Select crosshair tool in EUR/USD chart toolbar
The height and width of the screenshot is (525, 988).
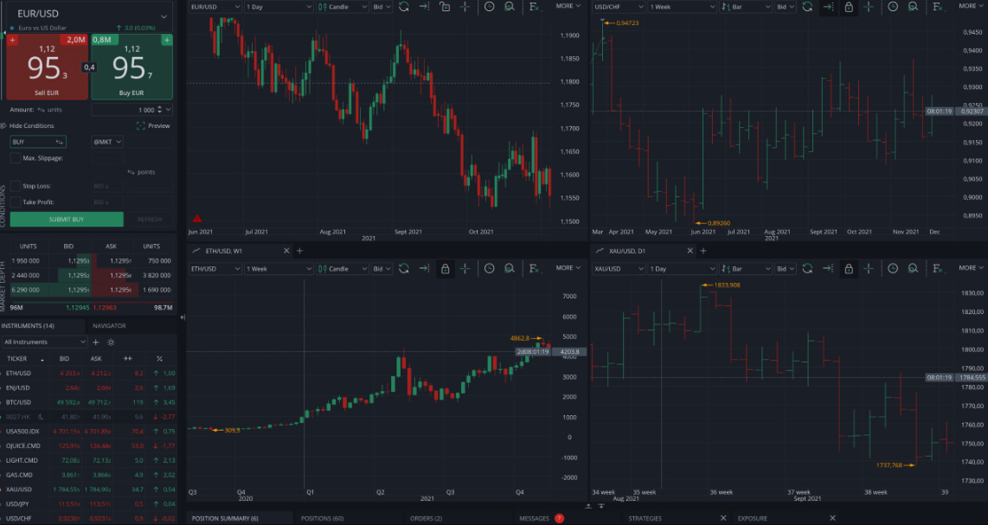[465, 6]
